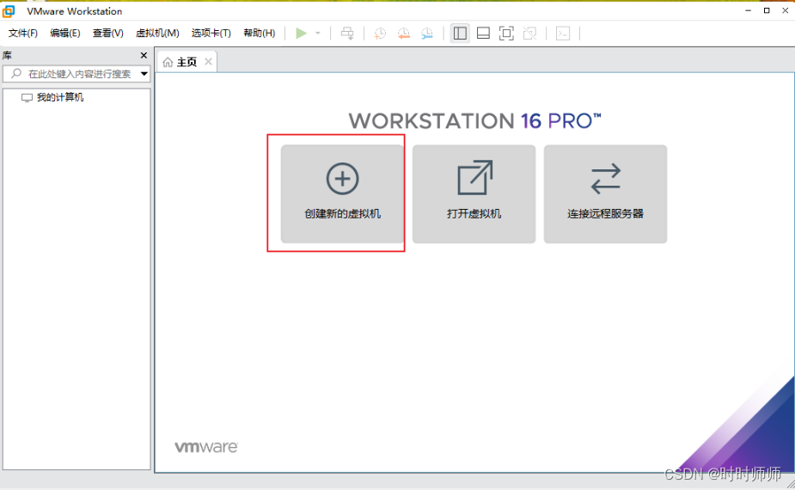Image resolution: width=795 pixels, height=490 pixels.
Task: Minimize the VMware Workstation window
Action: pyautogui.click(x=748, y=10)
